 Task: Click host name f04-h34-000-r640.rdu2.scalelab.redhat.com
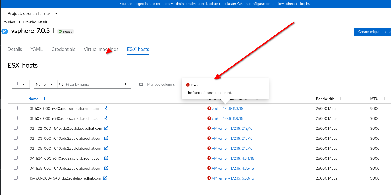65,158
